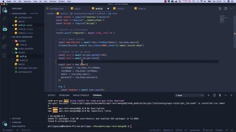Open the Problems panel tab
The width and height of the screenshot is (236, 132).
[x=64, y=95]
